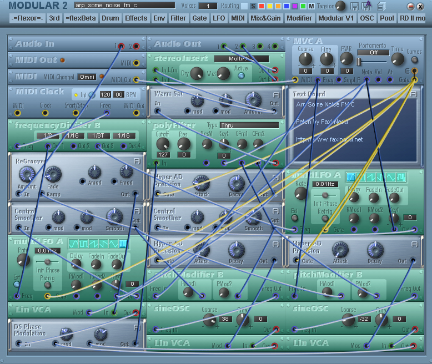Open the =flexBeta module menu
Viewport: 432px width, 364px height.
81,18
